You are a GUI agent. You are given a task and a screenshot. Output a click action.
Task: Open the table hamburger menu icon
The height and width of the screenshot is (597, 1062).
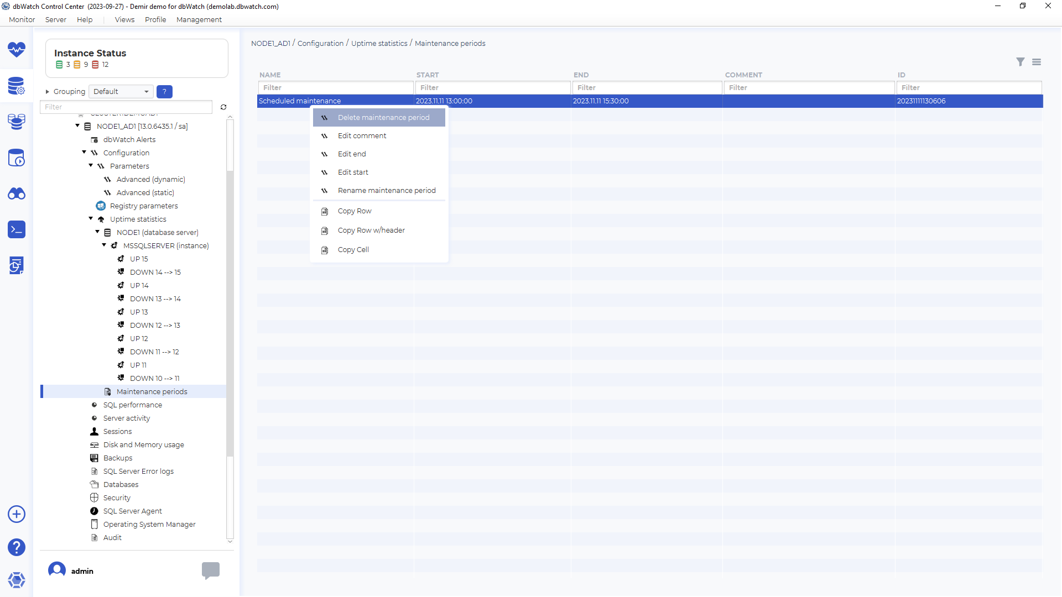coord(1037,62)
